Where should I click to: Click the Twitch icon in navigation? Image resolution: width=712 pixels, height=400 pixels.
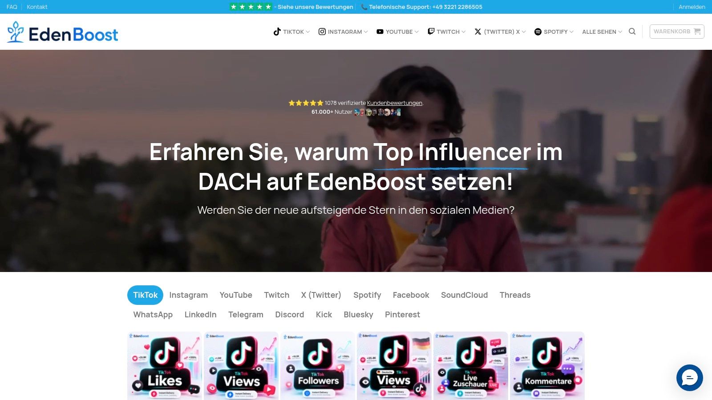coord(431,32)
